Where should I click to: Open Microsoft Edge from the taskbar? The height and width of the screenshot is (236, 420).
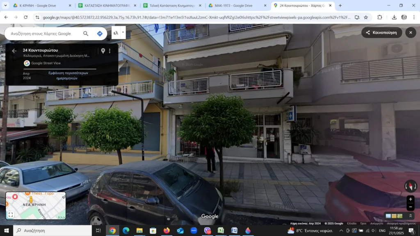tap(126, 231)
